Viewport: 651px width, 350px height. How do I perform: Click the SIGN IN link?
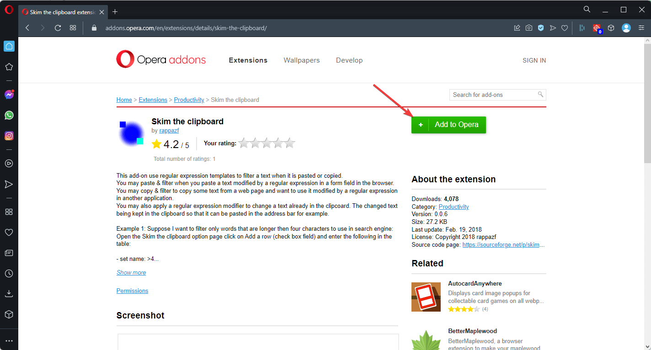534,60
